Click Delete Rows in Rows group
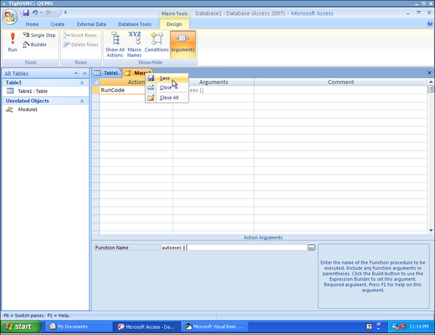The height and width of the screenshot is (335, 435). coord(80,45)
